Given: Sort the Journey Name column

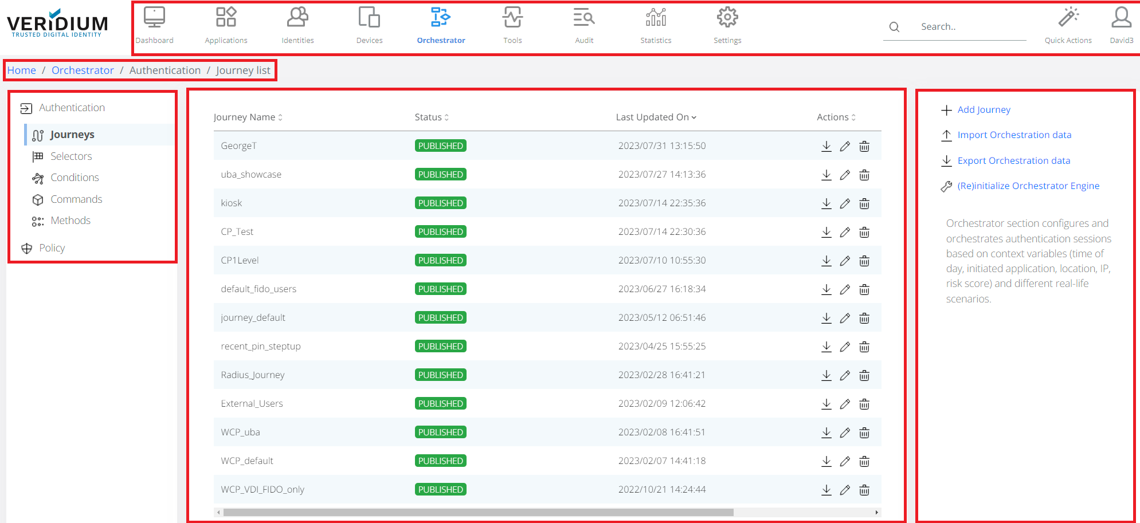Looking at the screenshot, I should (280, 117).
